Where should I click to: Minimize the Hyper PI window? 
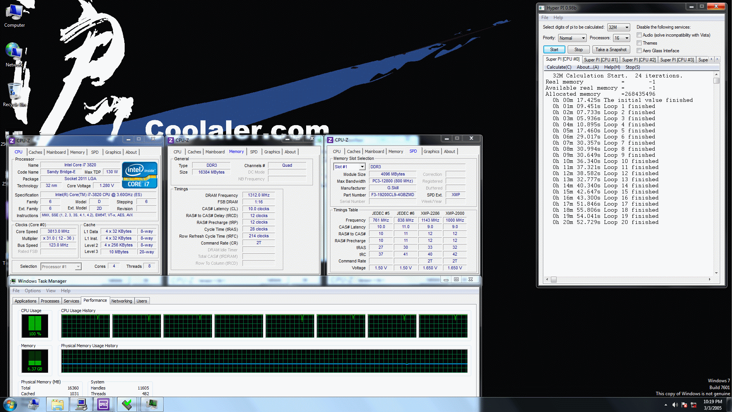(x=691, y=6)
